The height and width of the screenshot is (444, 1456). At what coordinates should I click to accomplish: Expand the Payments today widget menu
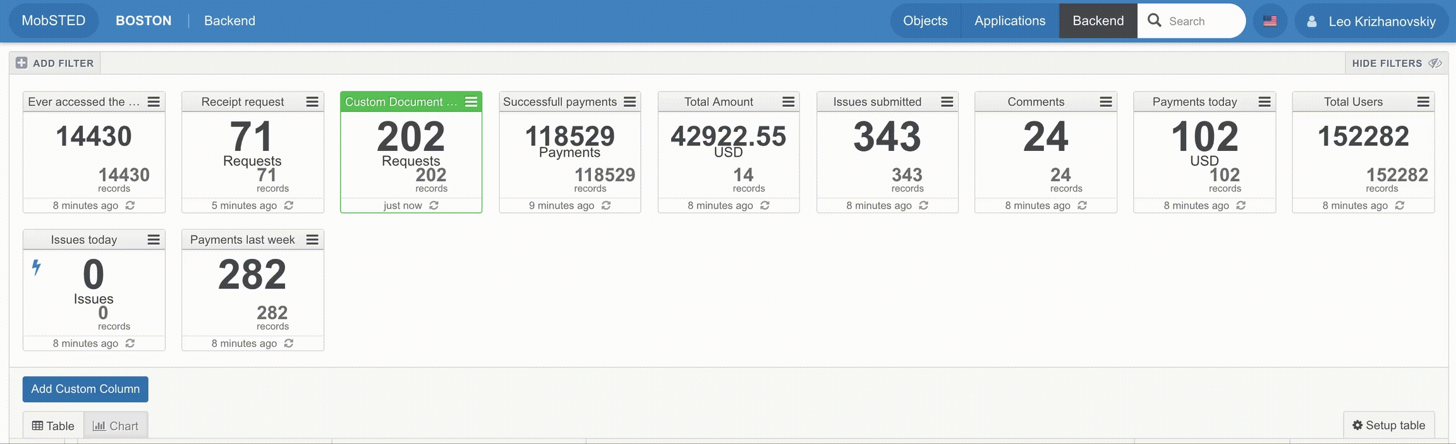click(1265, 102)
